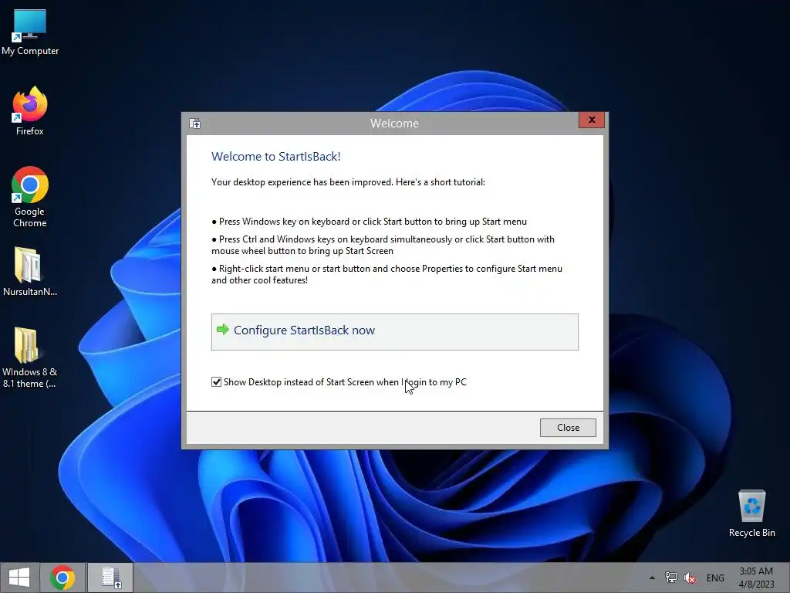Select the Firefox desktop shortcut
Screen dimensions: 790x593
tap(30, 111)
